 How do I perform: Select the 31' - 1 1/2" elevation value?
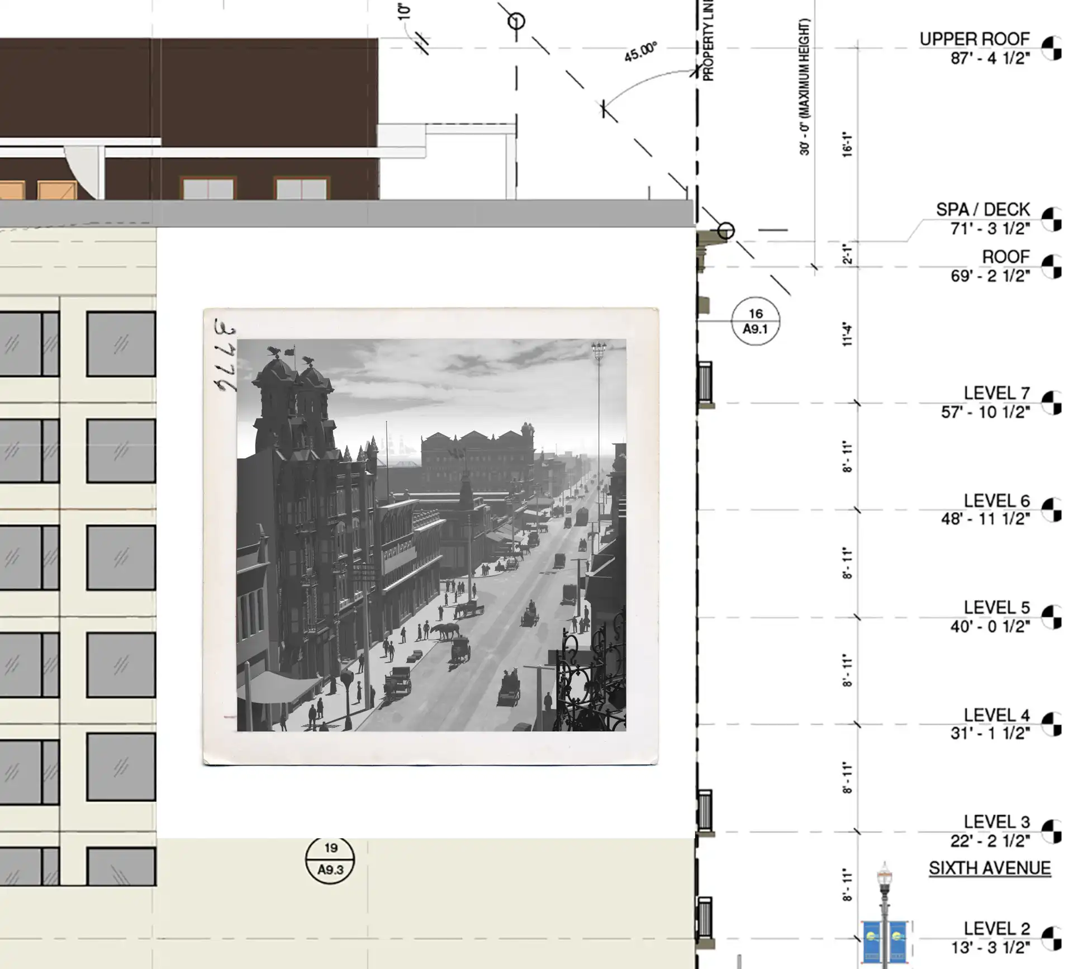point(990,733)
